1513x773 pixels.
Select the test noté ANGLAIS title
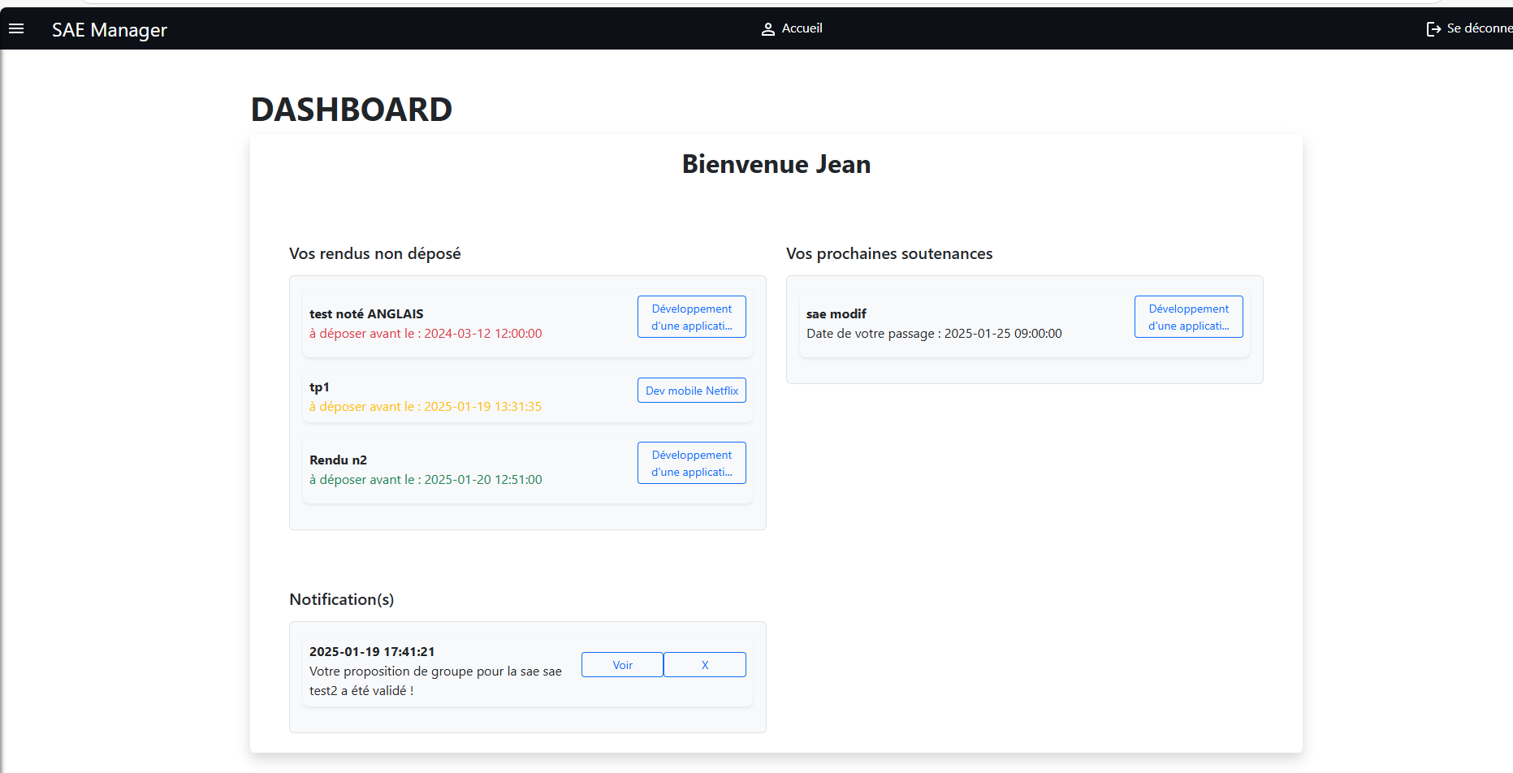pyautogui.click(x=366, y=313)
